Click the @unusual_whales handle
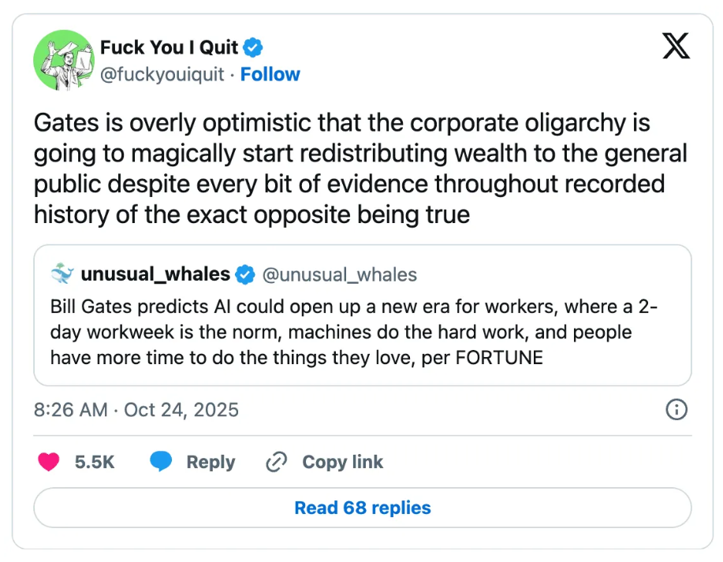Viewport: 723px width, 562px height. (339, 274)
